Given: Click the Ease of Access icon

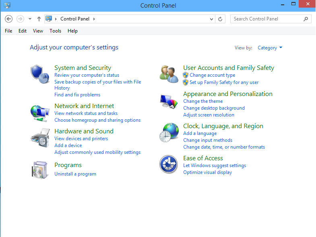Looking at the screenshot, I should pos(169,164).
